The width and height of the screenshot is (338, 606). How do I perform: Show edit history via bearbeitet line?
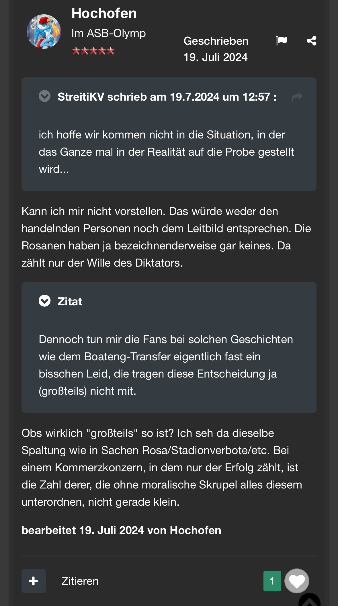121,530
